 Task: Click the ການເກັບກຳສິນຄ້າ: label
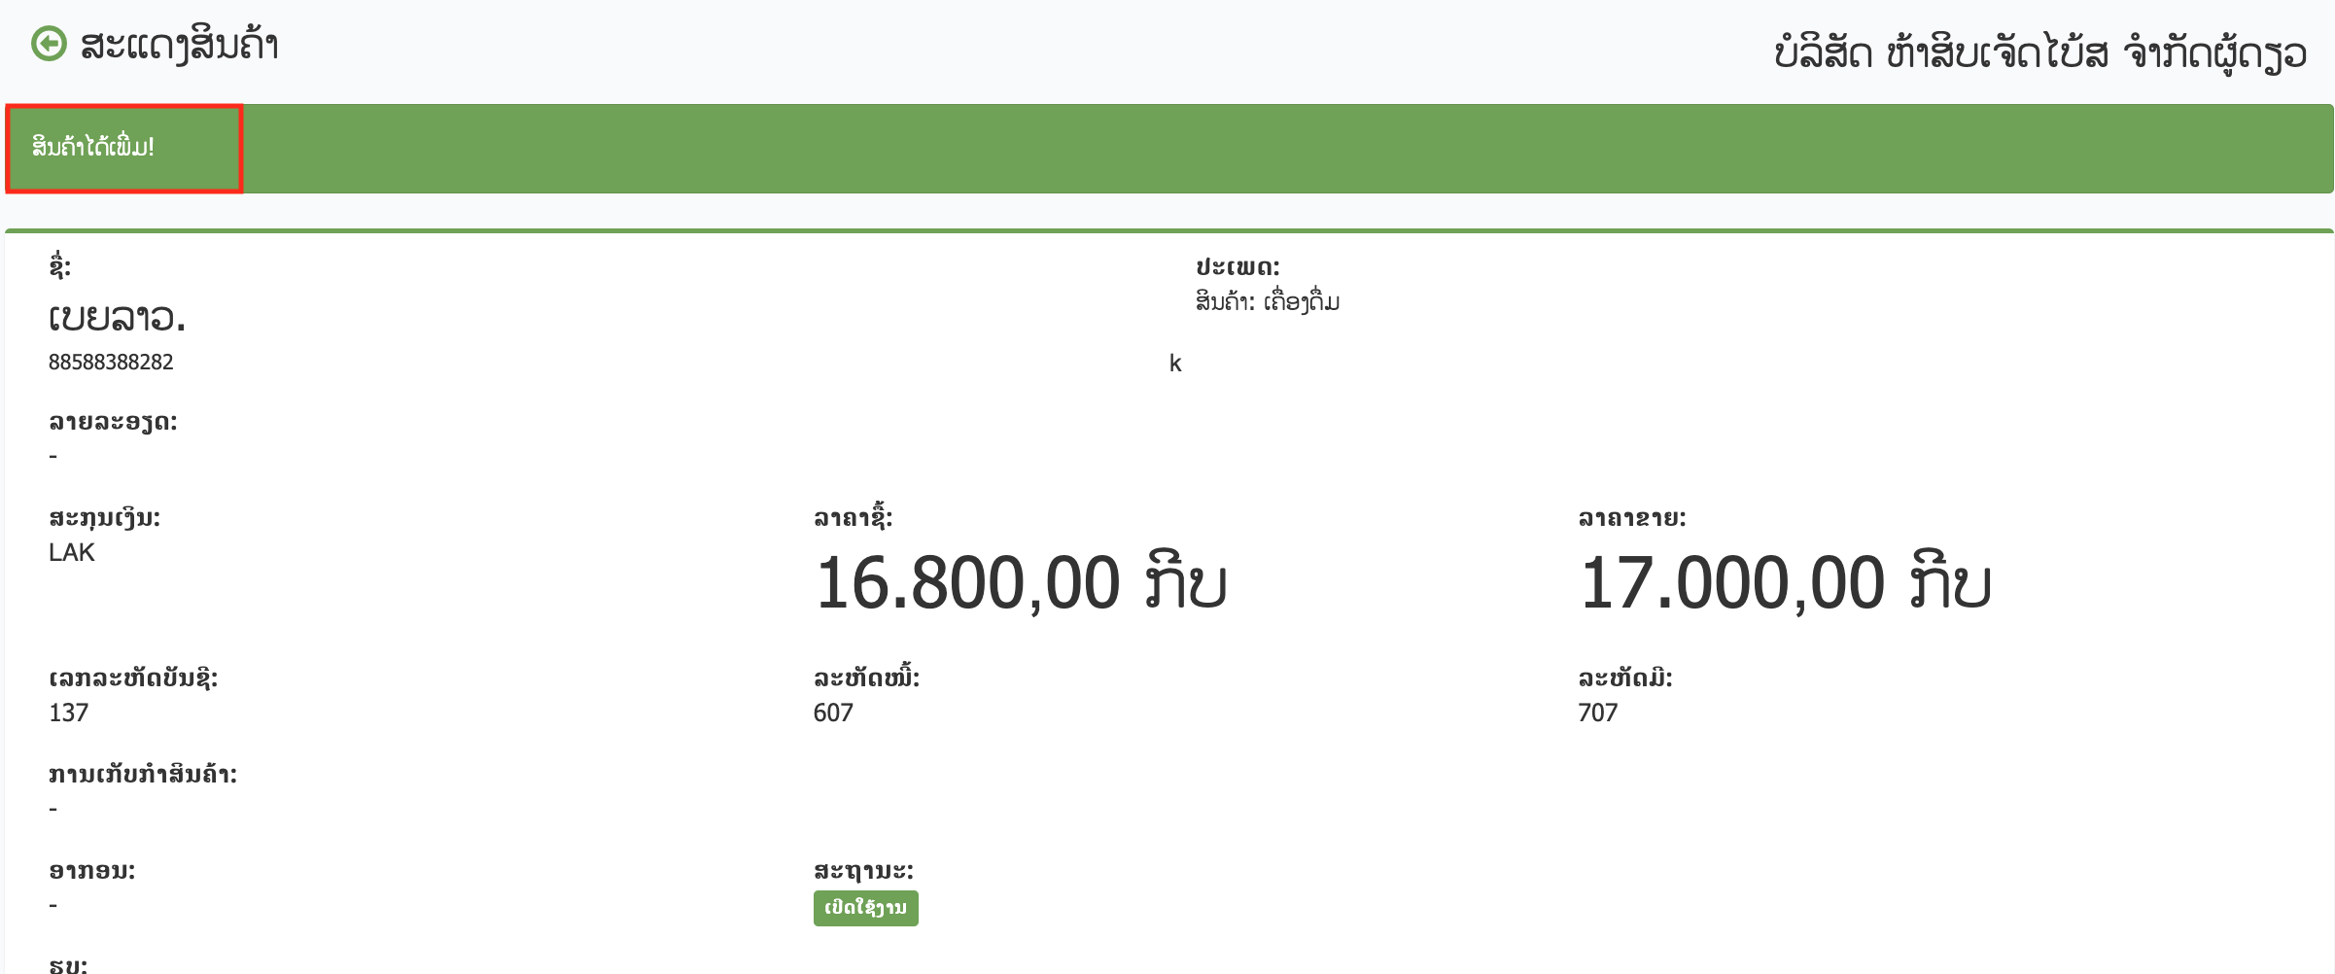tap(143, 775)
